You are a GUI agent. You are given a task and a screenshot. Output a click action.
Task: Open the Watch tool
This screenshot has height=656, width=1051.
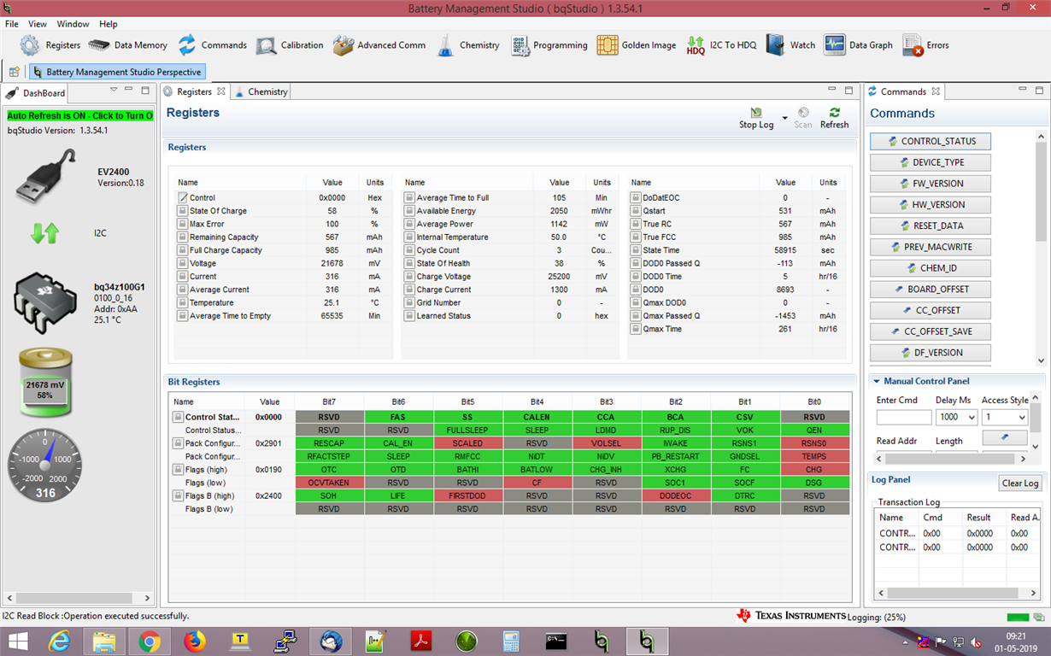point(790,45)
